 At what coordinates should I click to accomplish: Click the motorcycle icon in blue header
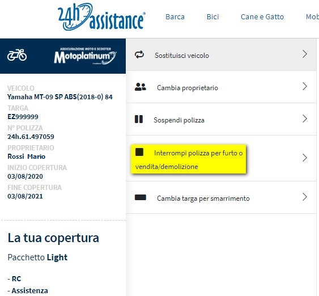(x=17, y=55)
